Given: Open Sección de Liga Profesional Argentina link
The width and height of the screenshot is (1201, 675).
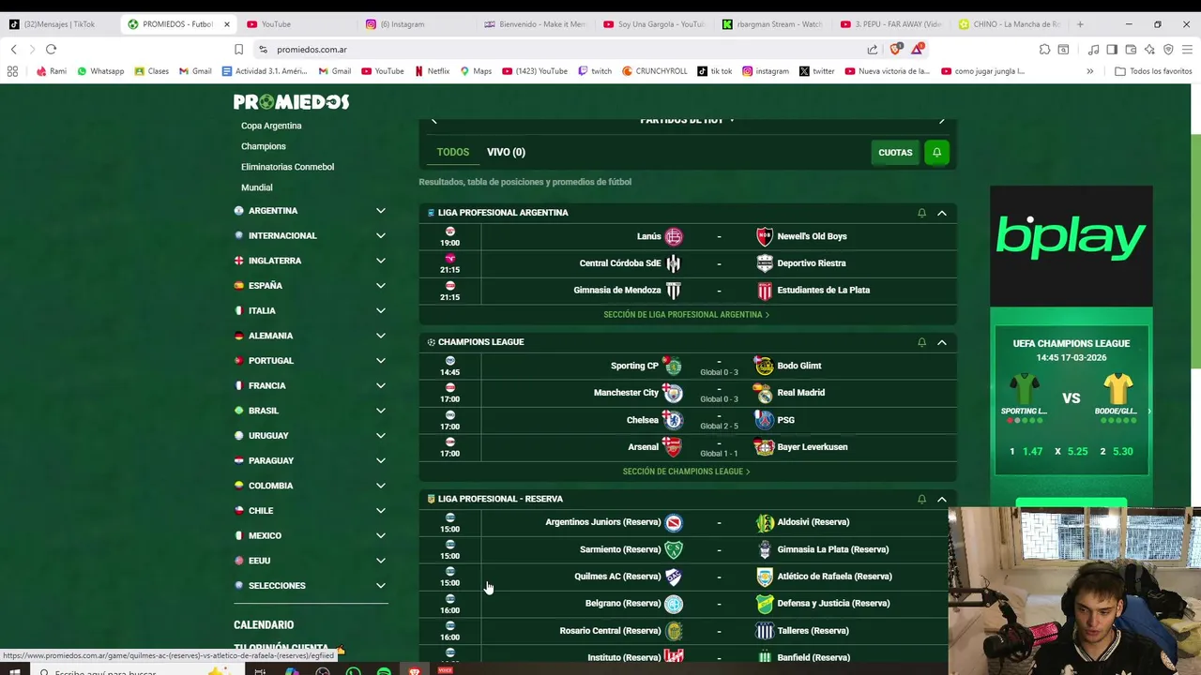Looking at the screenshot, I should tap(686, 315).
